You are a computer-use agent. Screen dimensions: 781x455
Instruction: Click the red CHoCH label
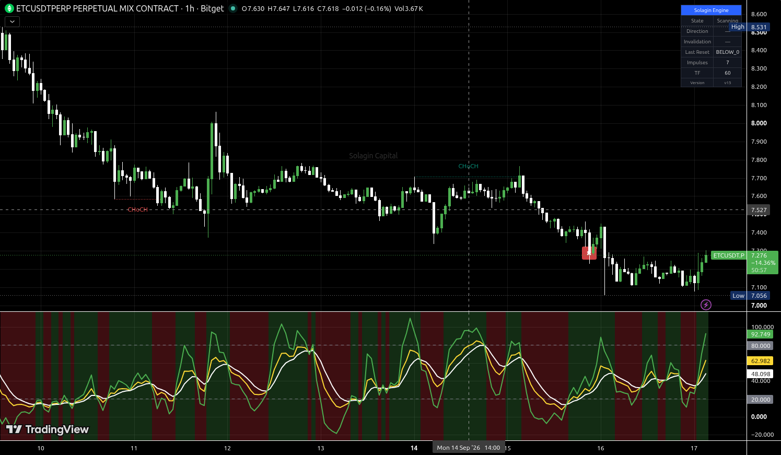[x=137, y=209]
